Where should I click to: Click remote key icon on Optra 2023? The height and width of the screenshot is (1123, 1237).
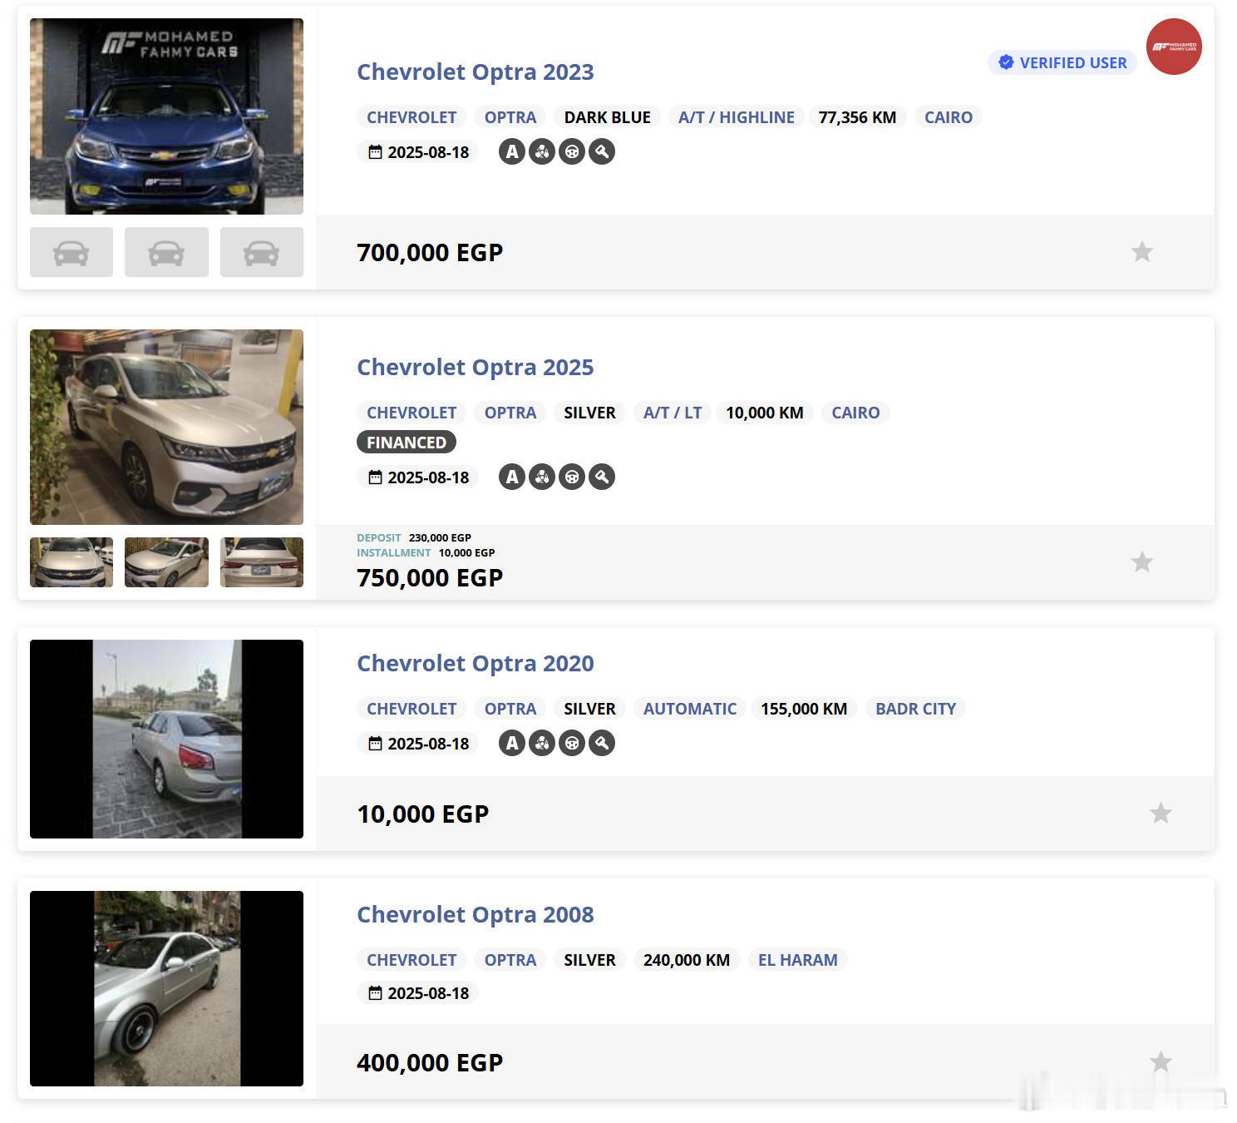click(602, 151)
